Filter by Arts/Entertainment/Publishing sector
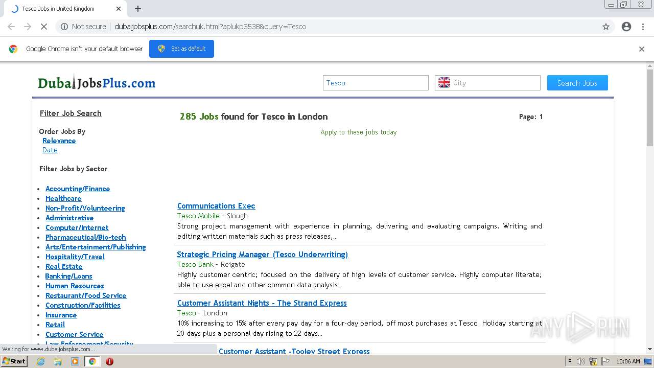 [x=96, y=247]
